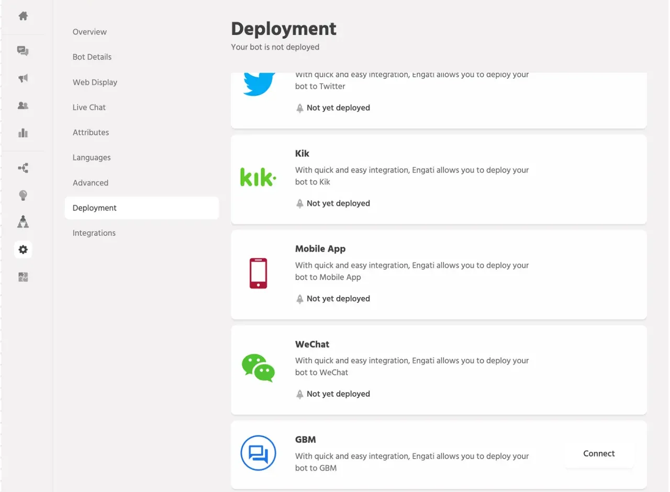The image size is (670, 492).
Task: Click rocket icon under WeChat card
Action: point(300,394)
